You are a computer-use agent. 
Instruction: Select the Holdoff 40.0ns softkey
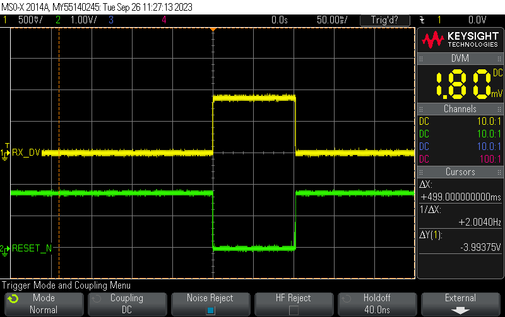click(377, 304)
